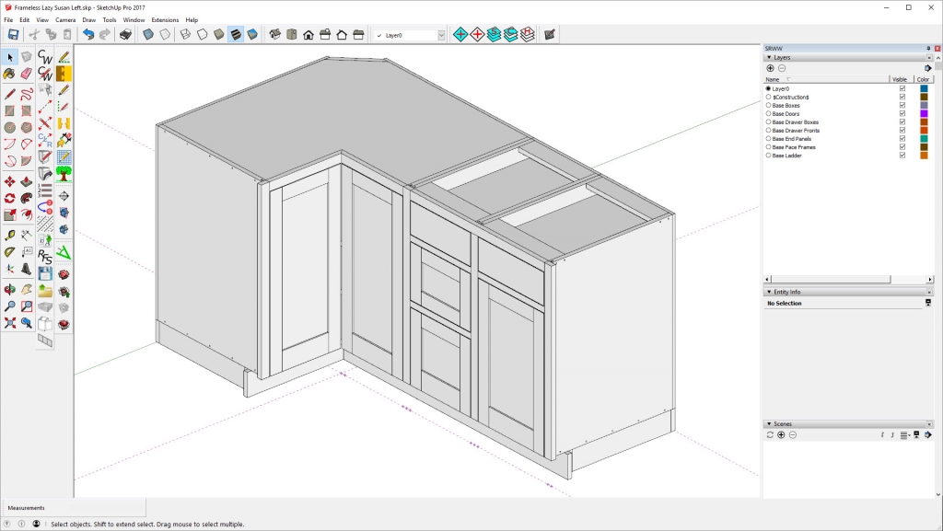
Task: Click the Print icon in the toolbar
Action: click(x=124, y=34)
